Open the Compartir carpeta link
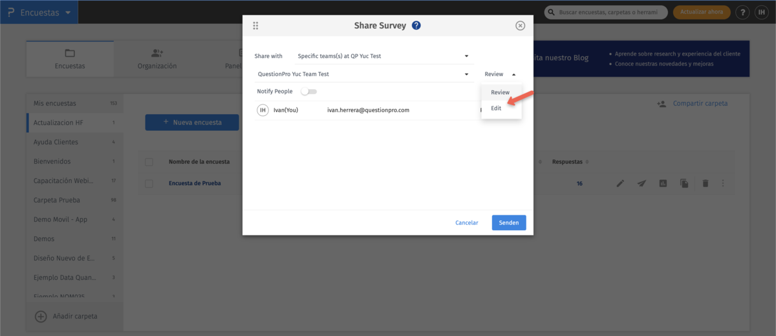 coord(700,103)
